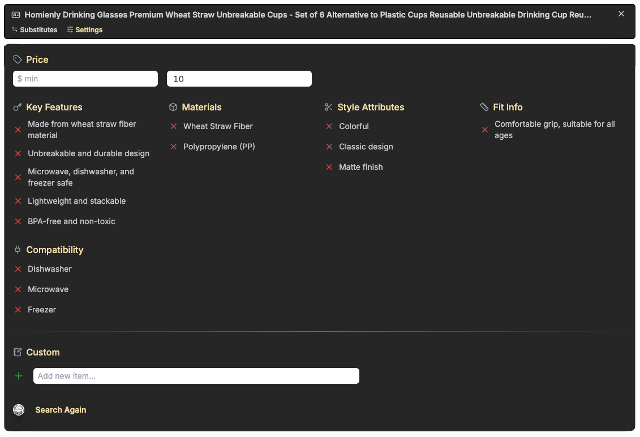640x437 pixels.
Task: Focus the minimum price field
Action: click(x=85, y=79)
